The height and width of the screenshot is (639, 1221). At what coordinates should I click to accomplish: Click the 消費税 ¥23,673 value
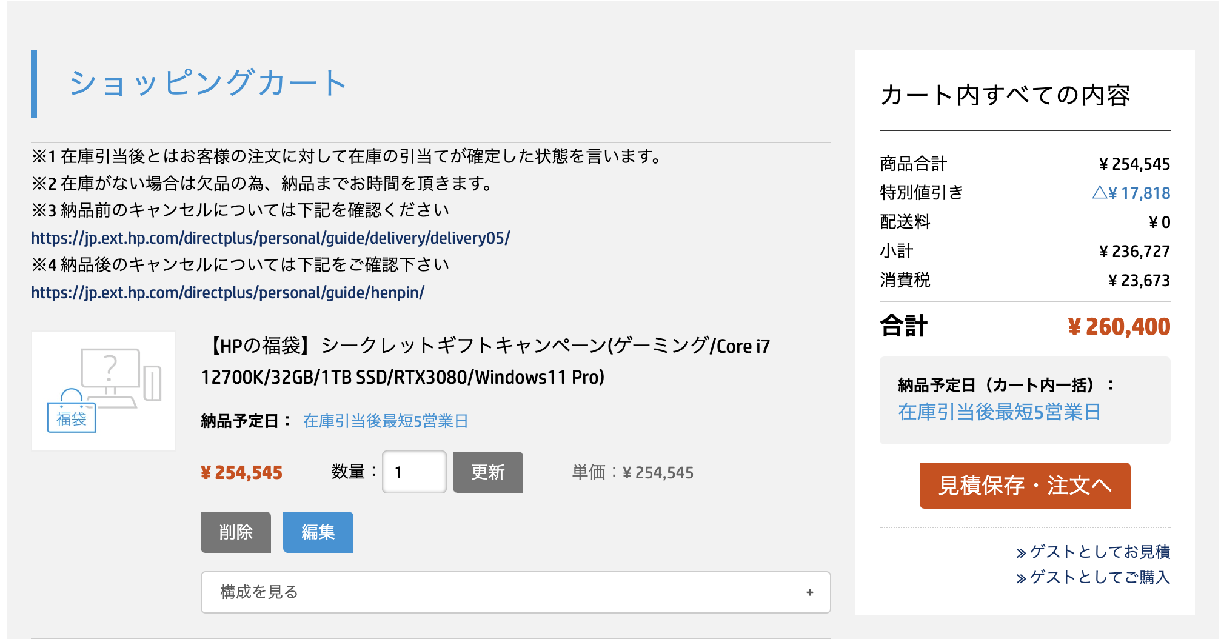pos(1139,280)
